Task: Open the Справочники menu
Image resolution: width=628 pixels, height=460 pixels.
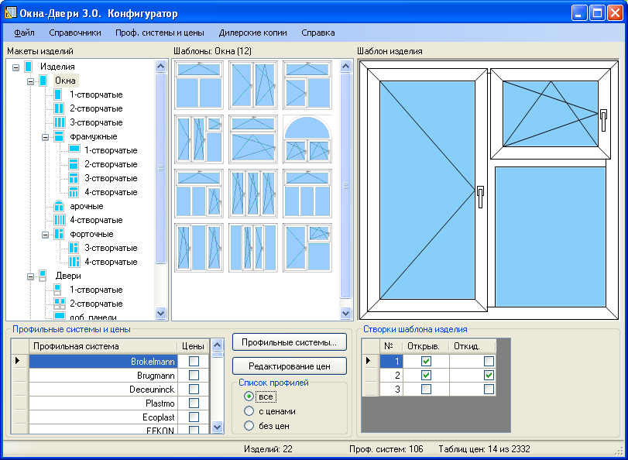Action: tap(75, 33)
